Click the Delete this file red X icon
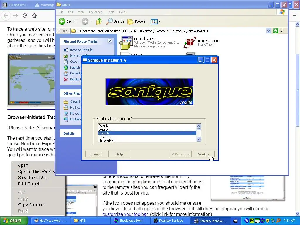Screen dimensions: 300x225 click(66, 79)
